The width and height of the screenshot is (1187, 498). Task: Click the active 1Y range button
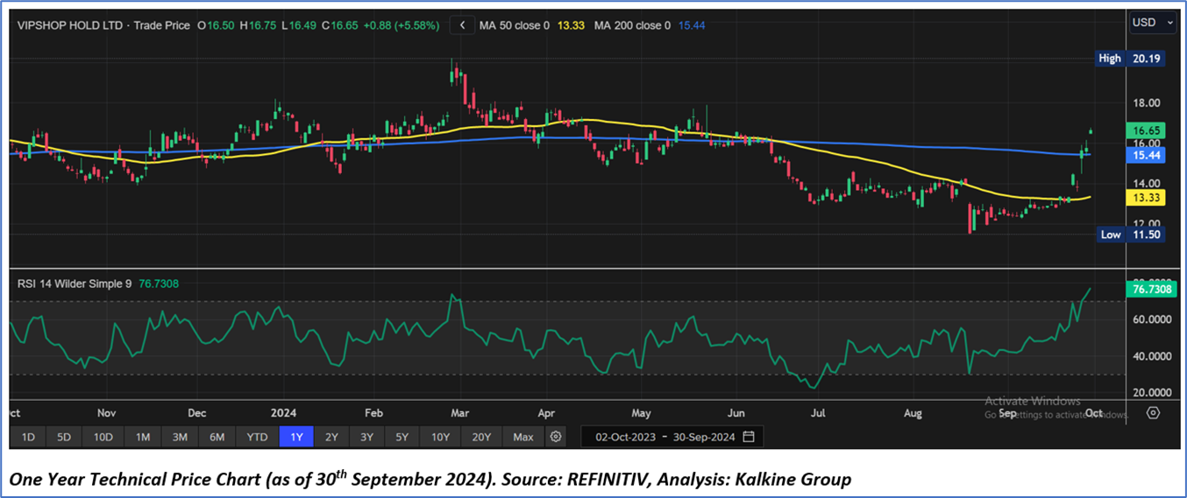point(296,436)
